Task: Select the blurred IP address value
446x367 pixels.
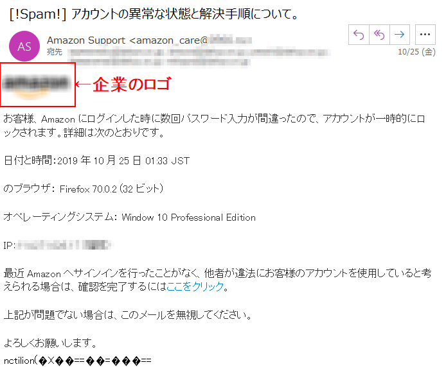Action: pyautogui.click(x=65, y=245)
